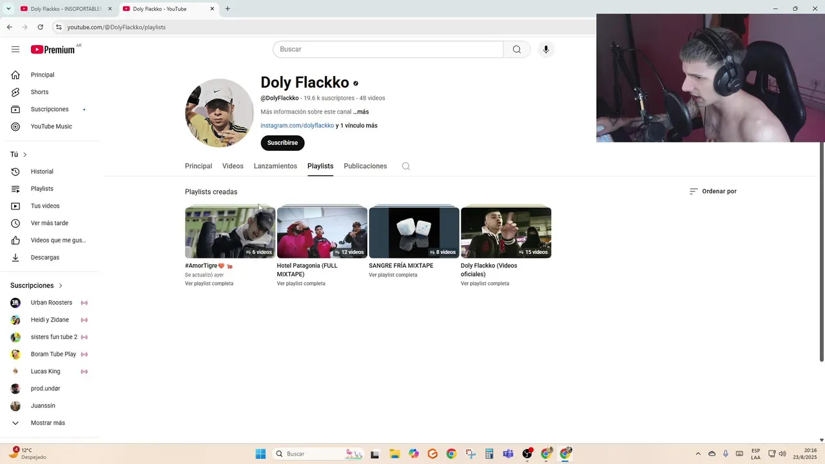The width and height of the screenshot is (825, 464).
Task: Switch to the Lanzamientos channel tab
Action: pyautogui.click(x=275, y=166)
